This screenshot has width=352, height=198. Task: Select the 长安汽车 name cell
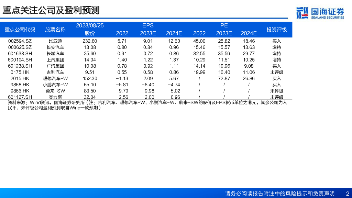(x=55, y=47)
